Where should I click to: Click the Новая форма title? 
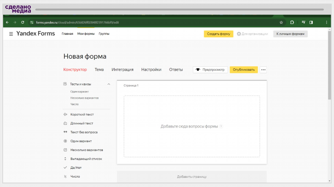click(85, 56)
